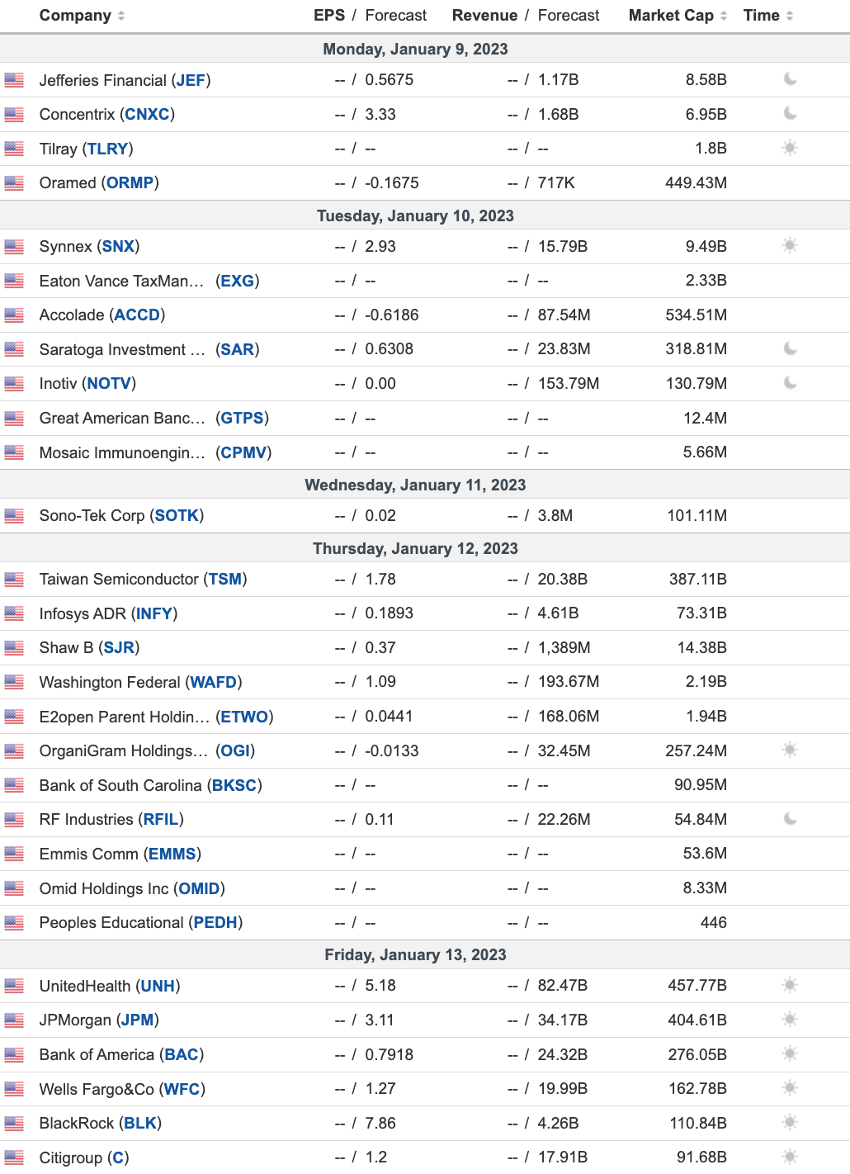Click the WAFD ticker symbol

(x=214, y=682)
